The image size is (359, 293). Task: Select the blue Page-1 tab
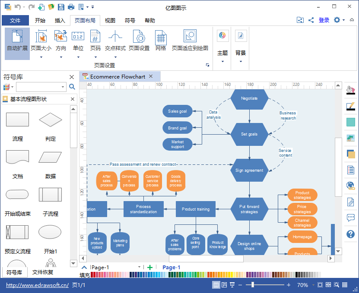tap(171, 268)
